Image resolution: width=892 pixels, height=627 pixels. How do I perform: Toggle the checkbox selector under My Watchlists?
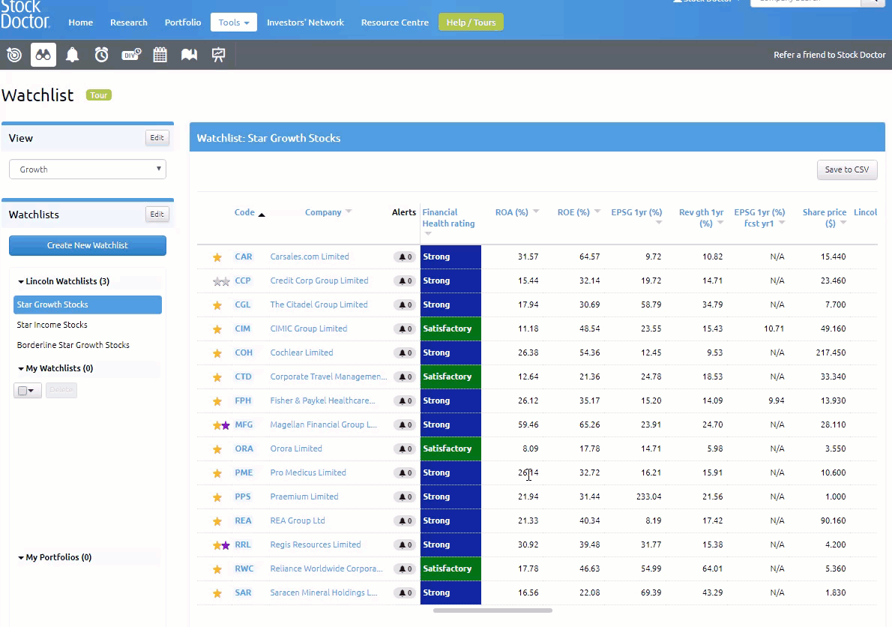(27, 390)
